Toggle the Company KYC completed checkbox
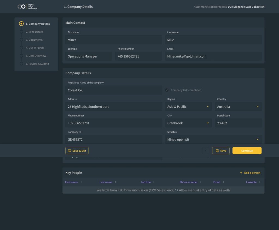Viewport: 279px width, 230px height. point(167,90)
